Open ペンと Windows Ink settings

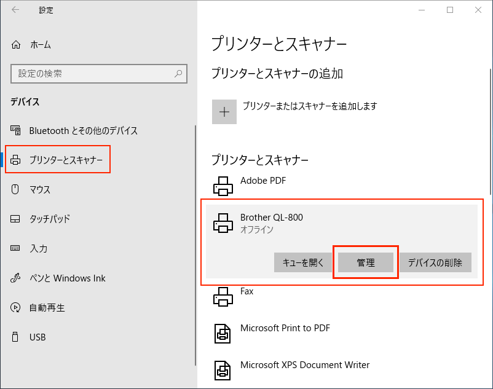pyautogui.click(x=67, y=278)
